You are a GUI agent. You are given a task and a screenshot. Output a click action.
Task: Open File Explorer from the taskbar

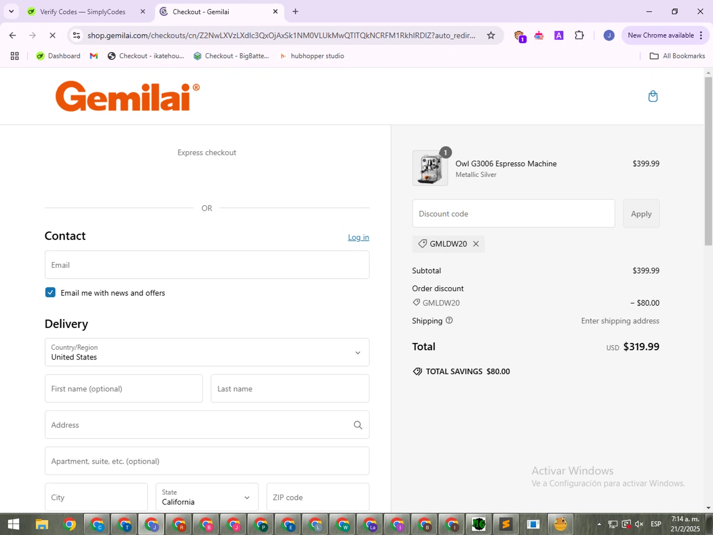tap(42, 525)
